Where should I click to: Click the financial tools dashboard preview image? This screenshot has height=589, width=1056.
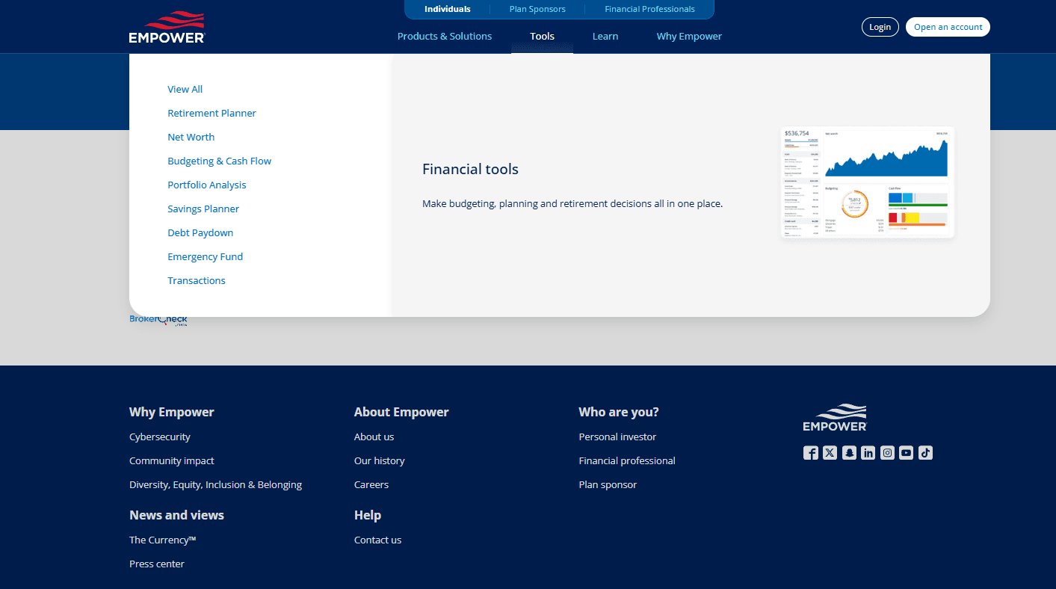(x=867, y=182)
